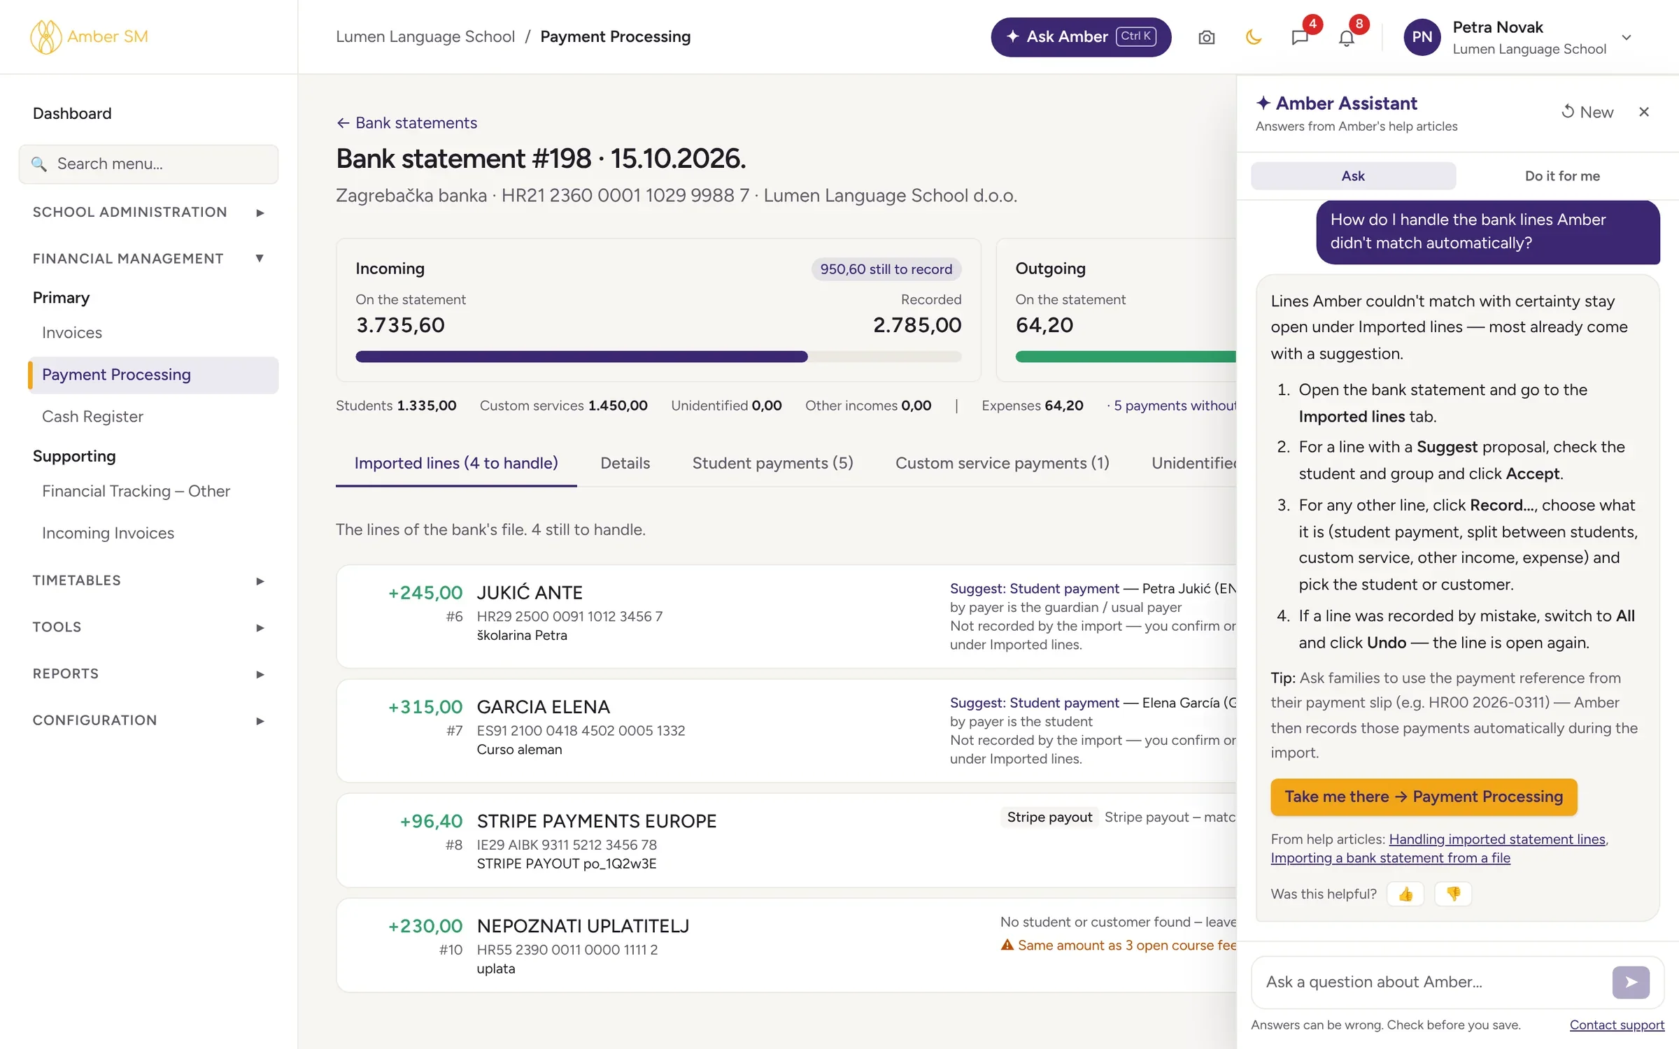The height and width of the screenshot is (1049, 1679).
Task: Send the question with arrow button
Action: (x=1631, y=982)
